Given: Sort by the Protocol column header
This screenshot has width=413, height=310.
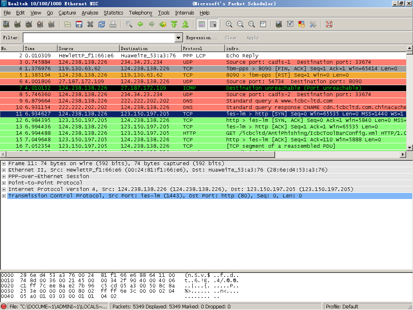Looking at the screenshot, I should click(x=203, y=48).
